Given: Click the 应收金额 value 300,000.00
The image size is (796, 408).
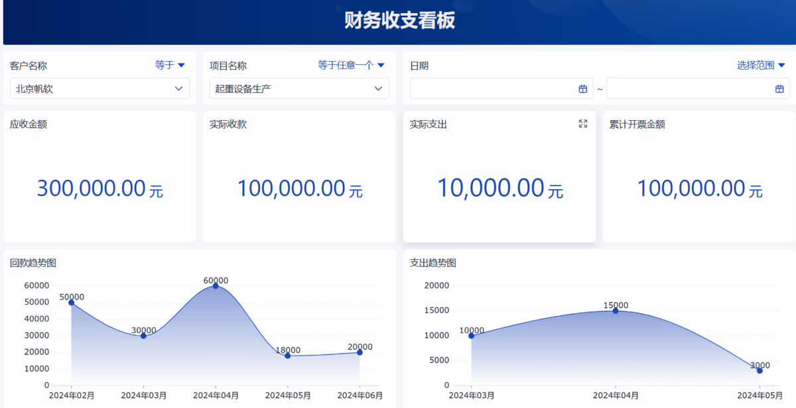Looking at the screenshot, I should (91, 189).
